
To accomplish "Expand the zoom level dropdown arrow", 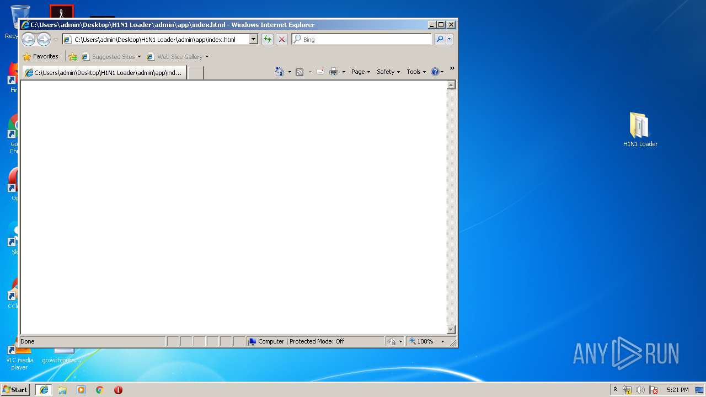I will [442, 342].
